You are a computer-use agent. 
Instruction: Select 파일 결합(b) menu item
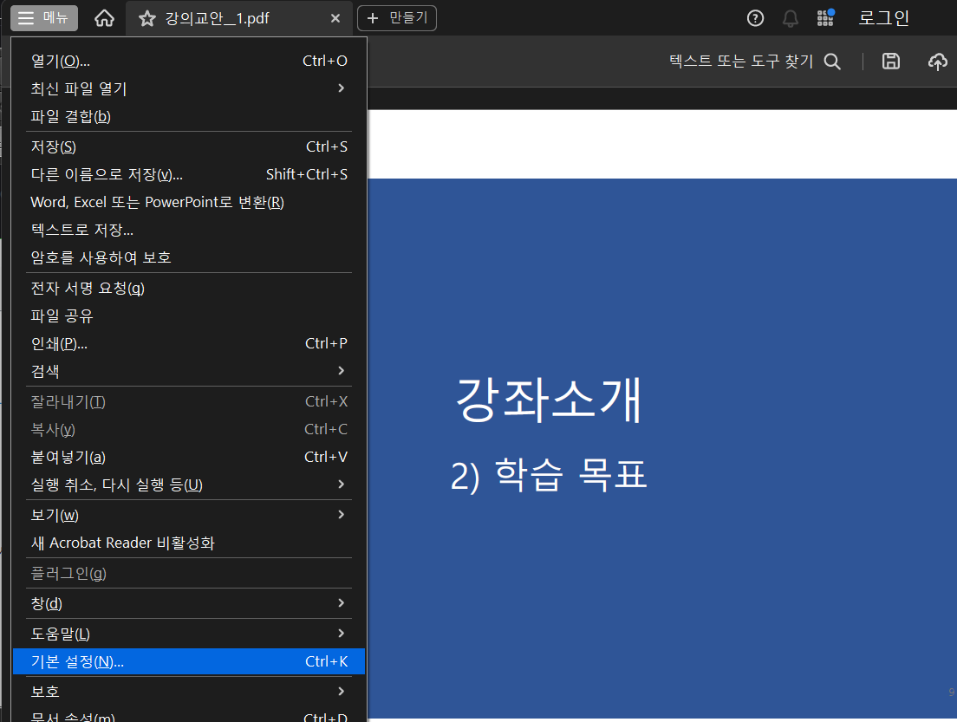tap(189, 116)
